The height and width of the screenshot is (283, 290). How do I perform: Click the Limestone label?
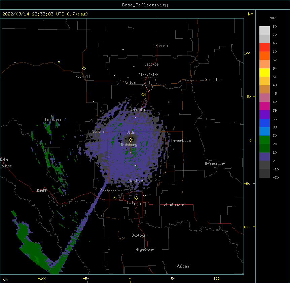[51, 120]
